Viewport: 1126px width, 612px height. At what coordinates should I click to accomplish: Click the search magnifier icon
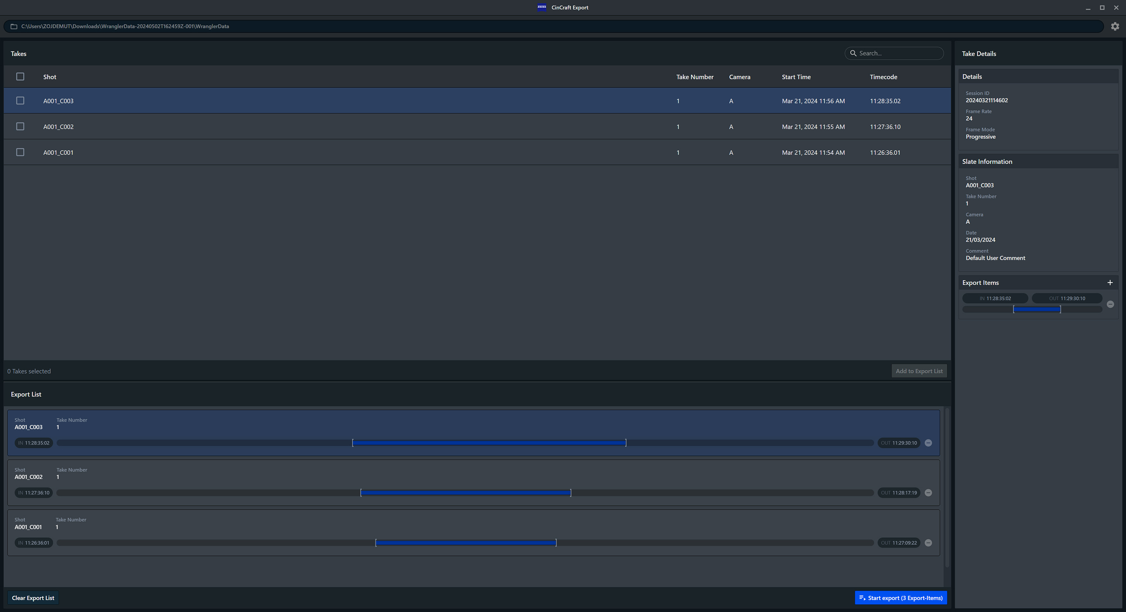pos(853,53)
